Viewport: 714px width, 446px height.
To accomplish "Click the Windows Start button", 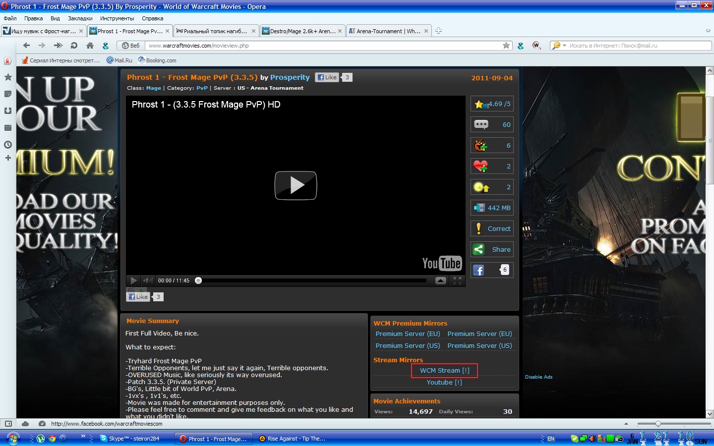I will [x=12, y=439].
